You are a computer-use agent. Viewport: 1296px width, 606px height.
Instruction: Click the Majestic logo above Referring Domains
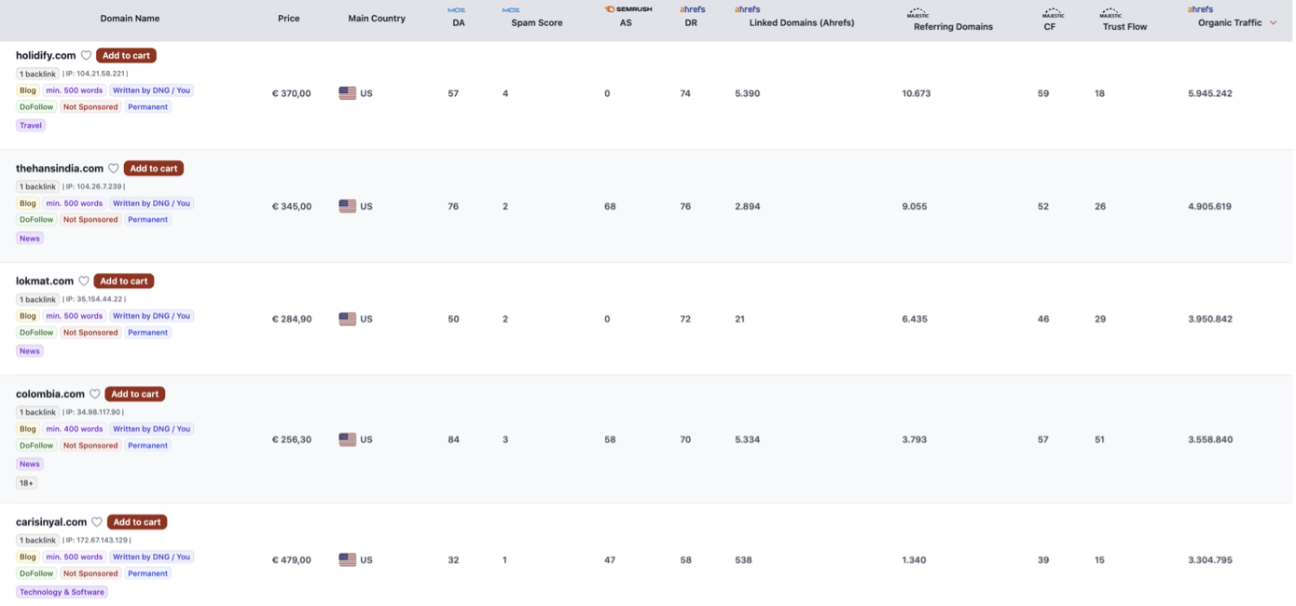tap(917, 13)
